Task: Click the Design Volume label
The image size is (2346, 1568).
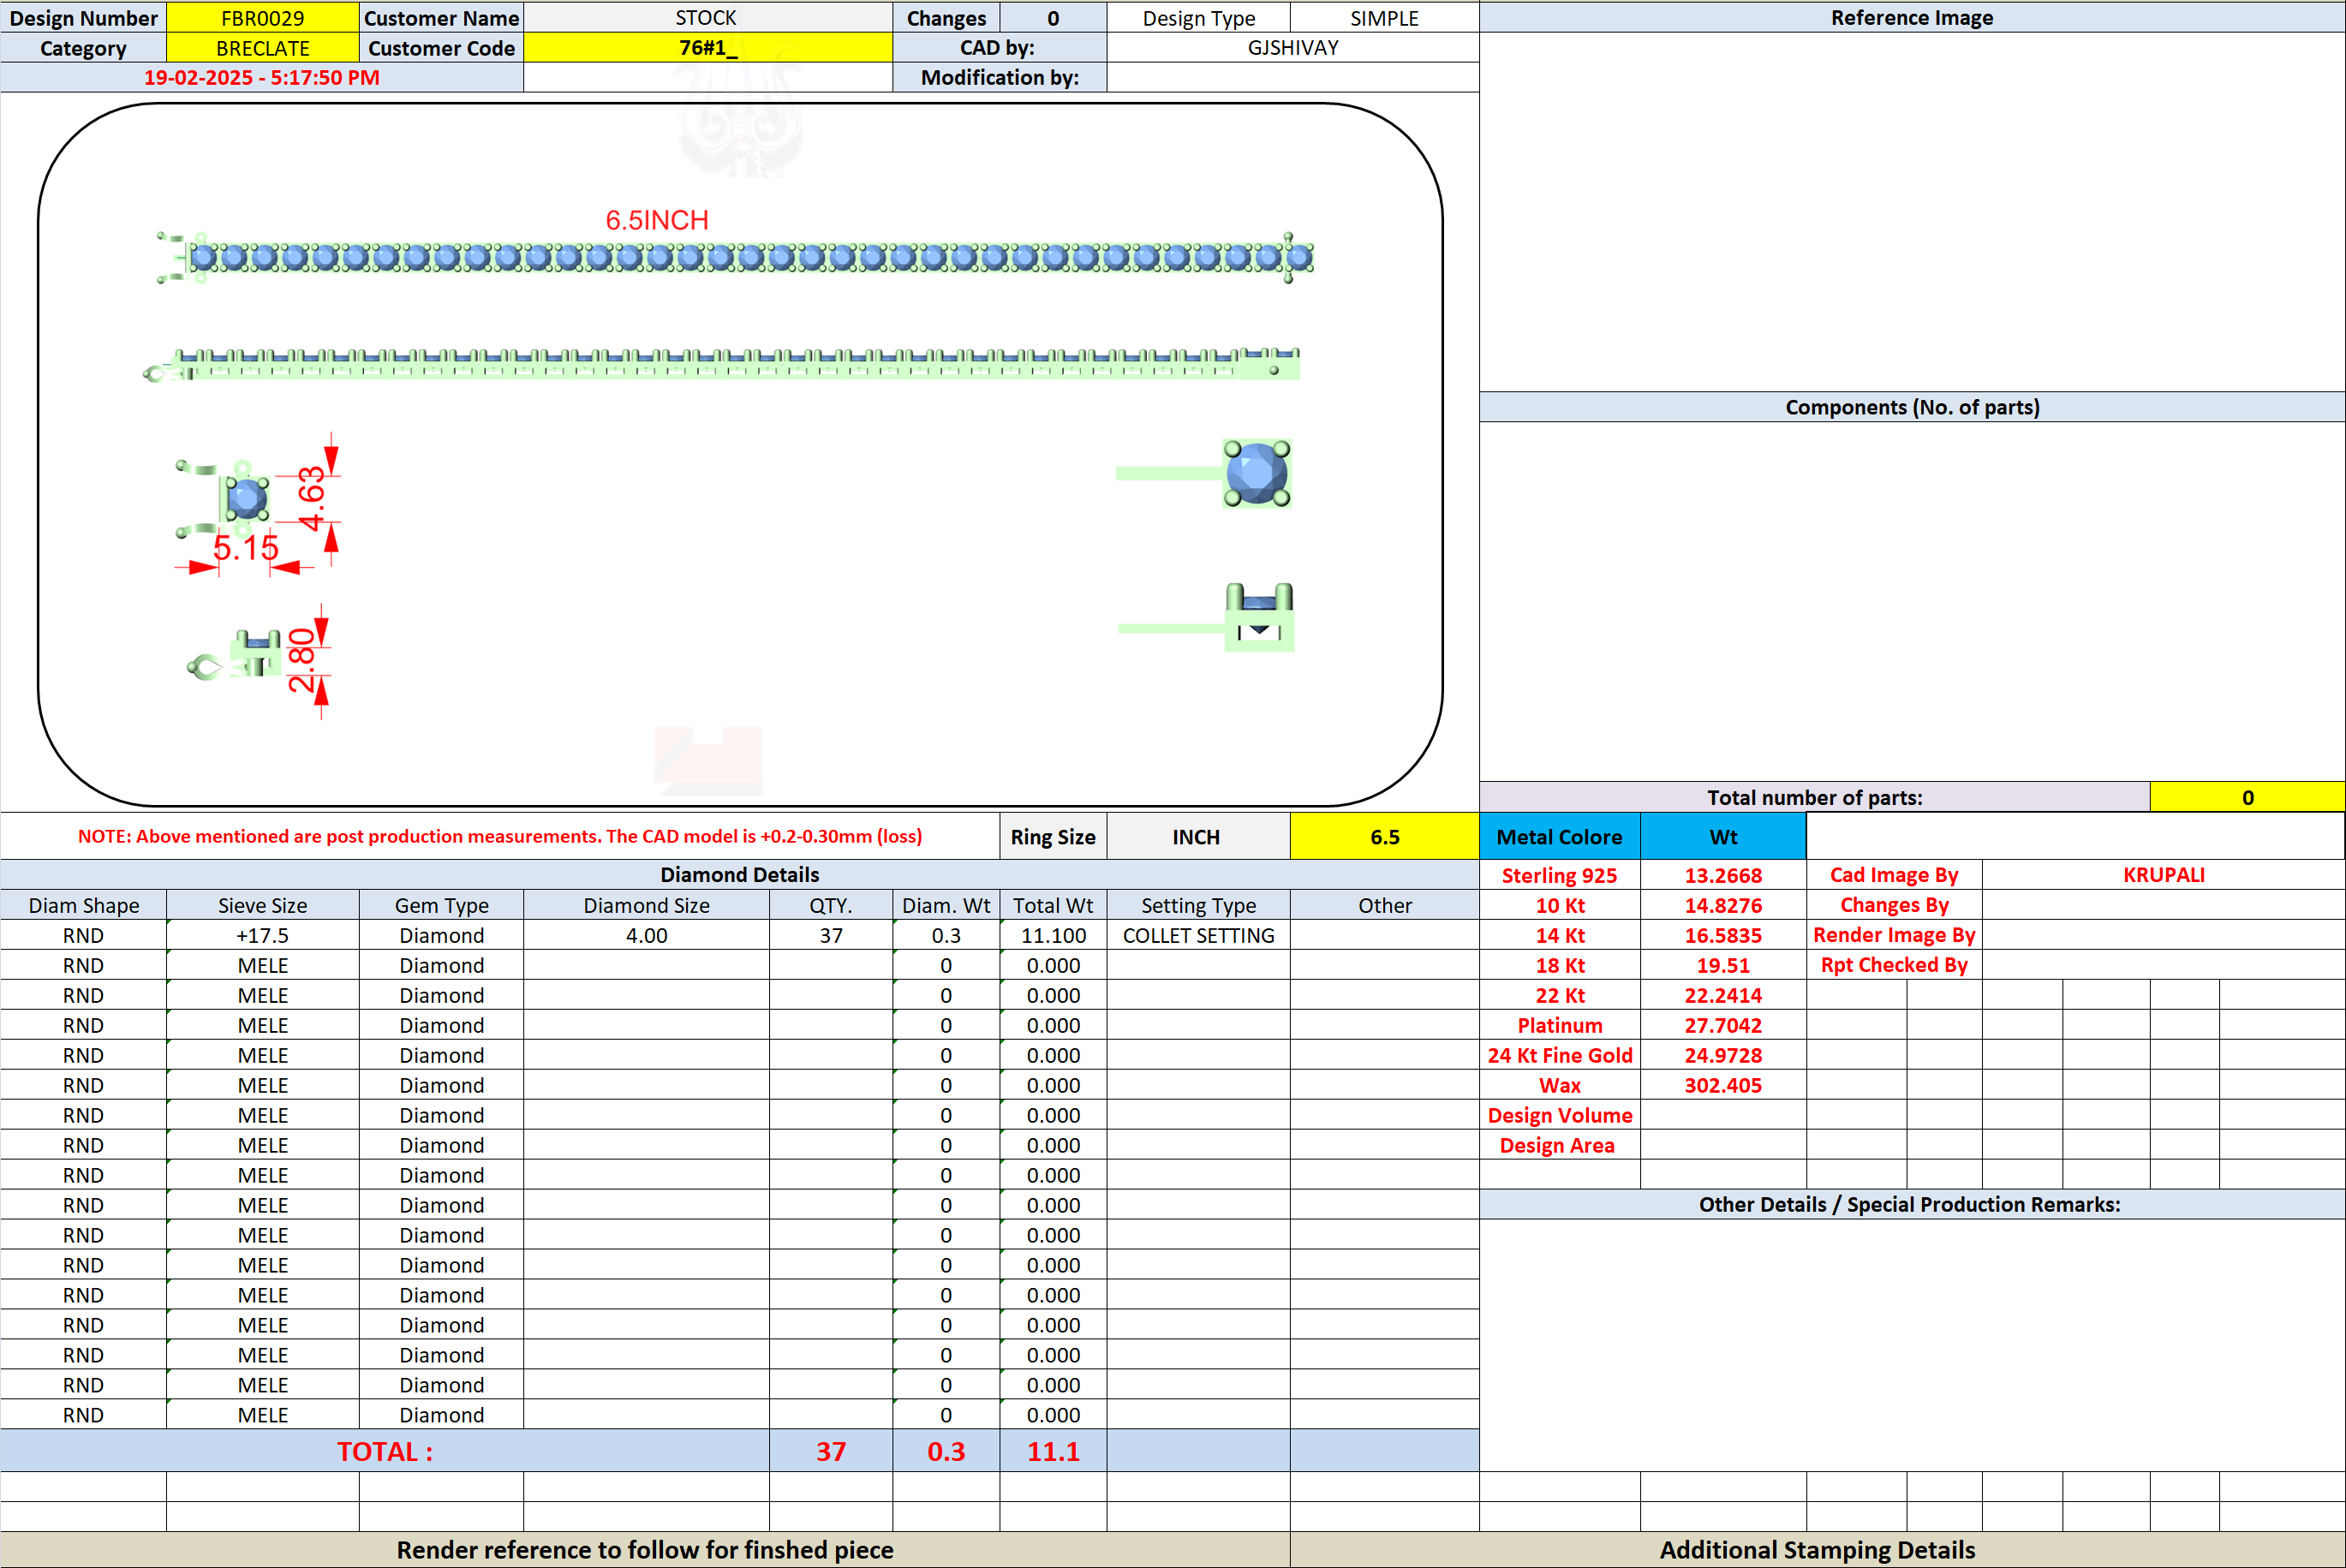Action: tap(1559, 1115)
